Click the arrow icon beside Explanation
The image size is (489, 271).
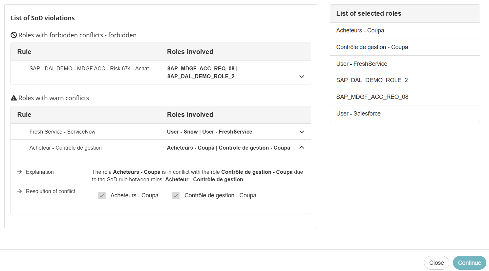[x=20, y=172]
